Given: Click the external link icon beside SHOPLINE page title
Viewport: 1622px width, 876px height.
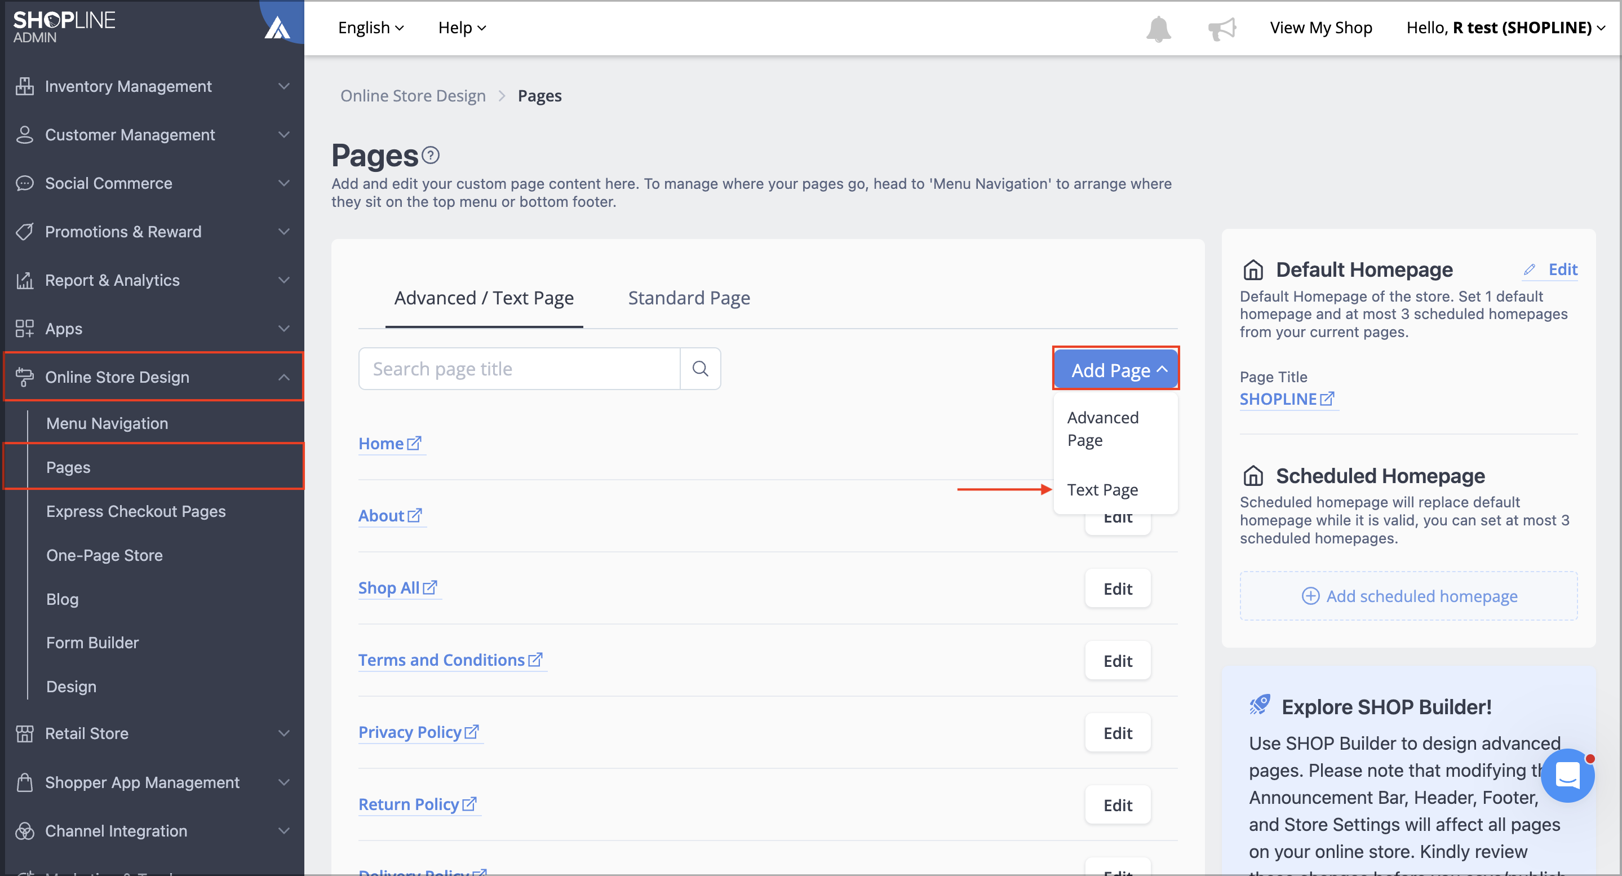Looking at the screenshot, I should [x=1327, y=399].
